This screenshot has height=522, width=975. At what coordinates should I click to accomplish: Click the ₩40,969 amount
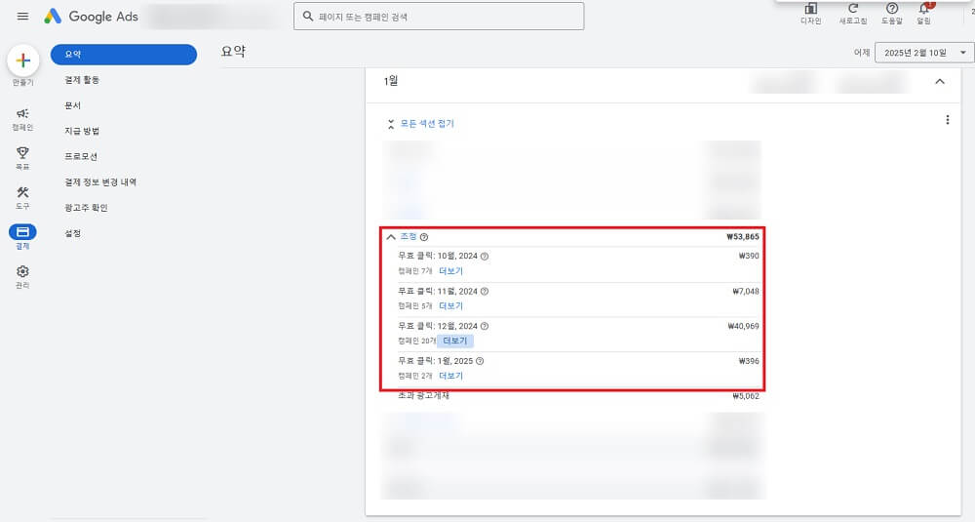743,325
